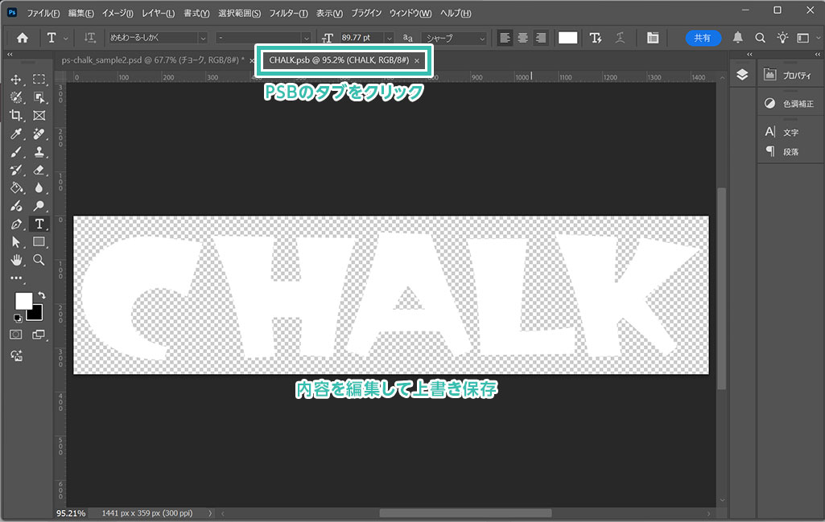This screenshot has width=825, height=522.
Task: Open the anti-aliasing シャープ dropdown
Action: (x=482, y=38)
